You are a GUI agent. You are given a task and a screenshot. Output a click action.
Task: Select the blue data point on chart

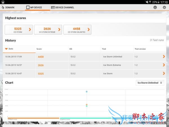pos(86,92)
